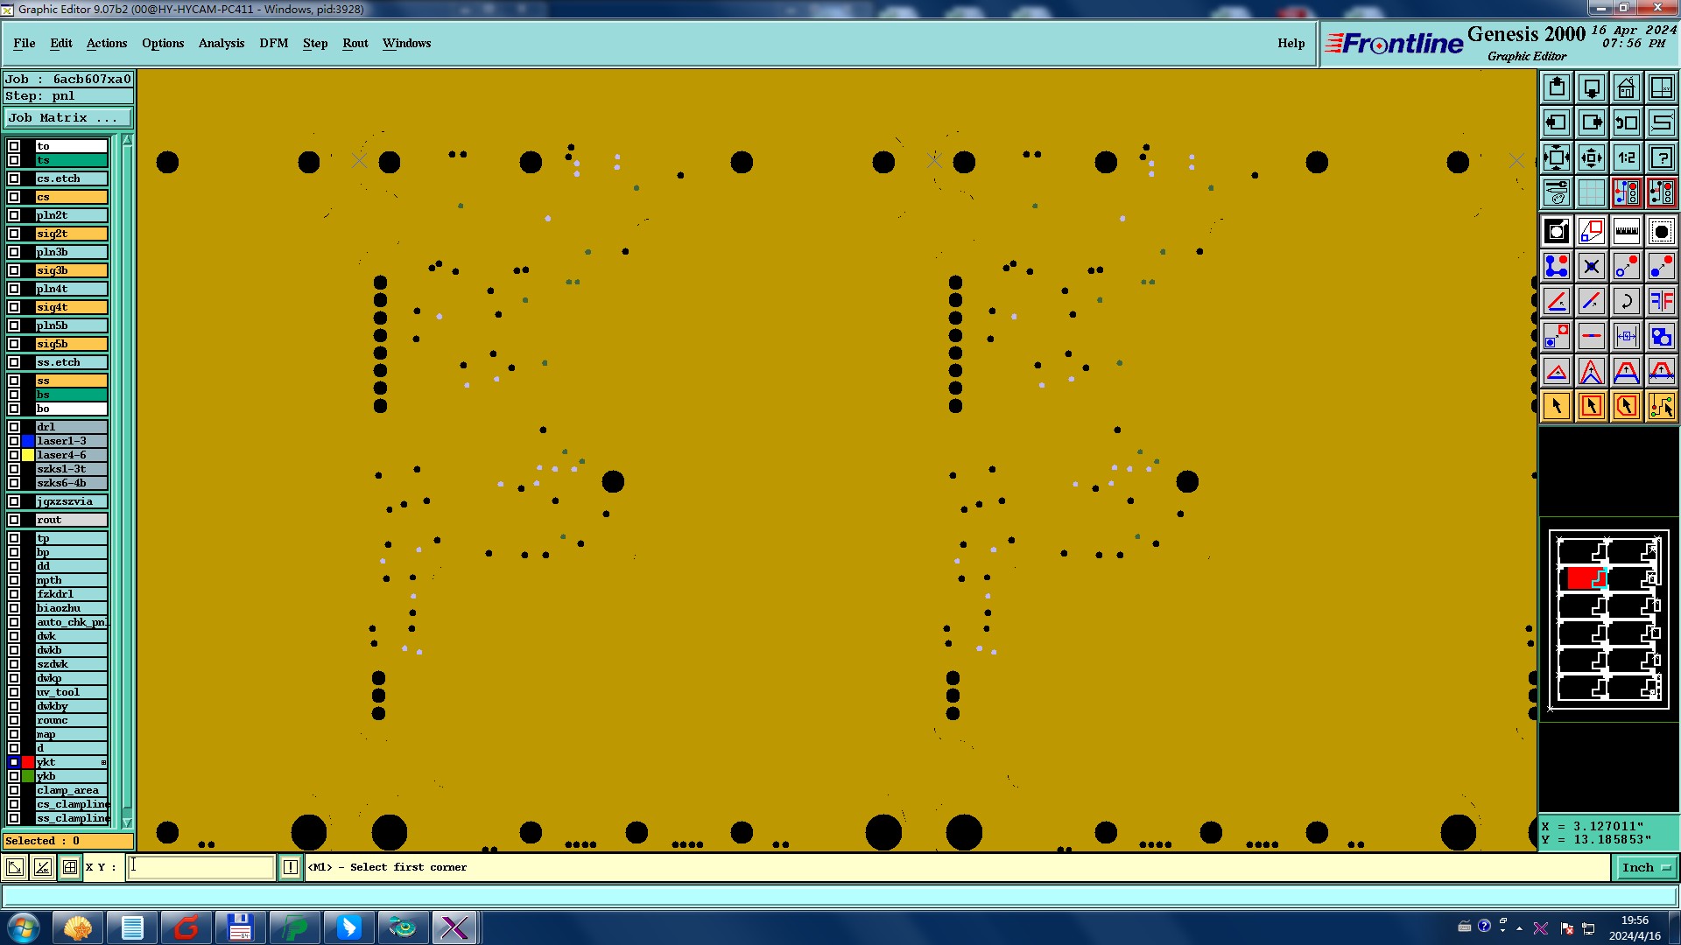Click the 1:2 zoom ratio icon
This screenshot has height=945, width=1681.
pyautogui.click(x=1626, y=157)
